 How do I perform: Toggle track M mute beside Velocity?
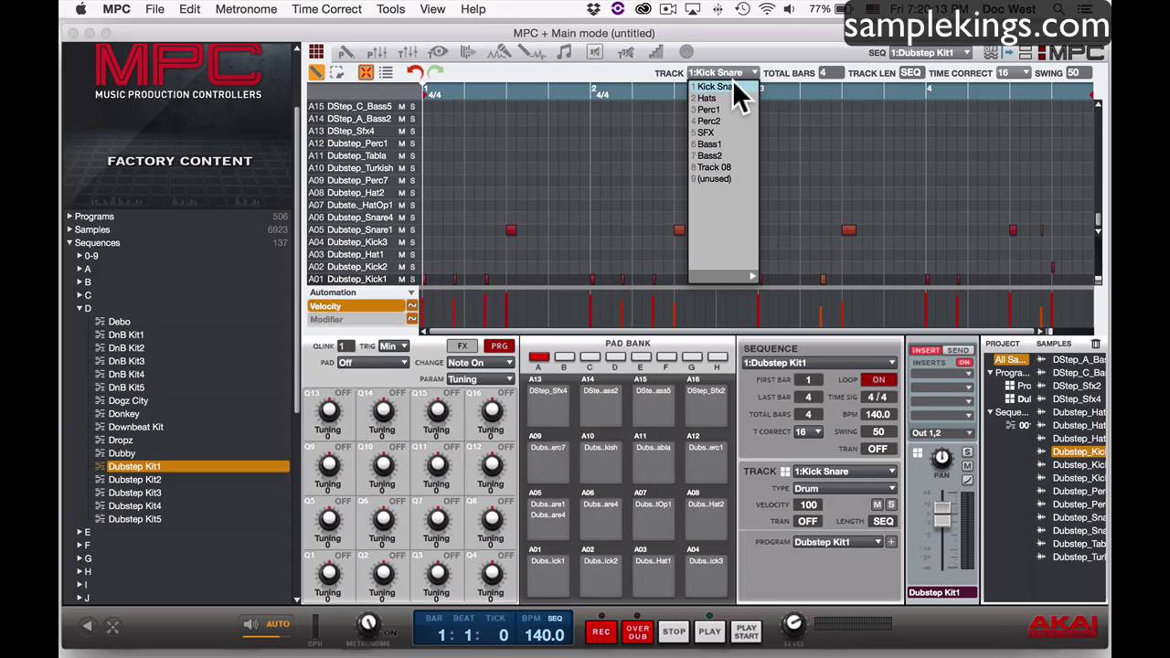[x=877, y=505]
